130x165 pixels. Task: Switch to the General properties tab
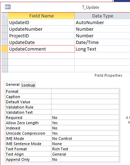pyautogui.click(x=13, y=84)
